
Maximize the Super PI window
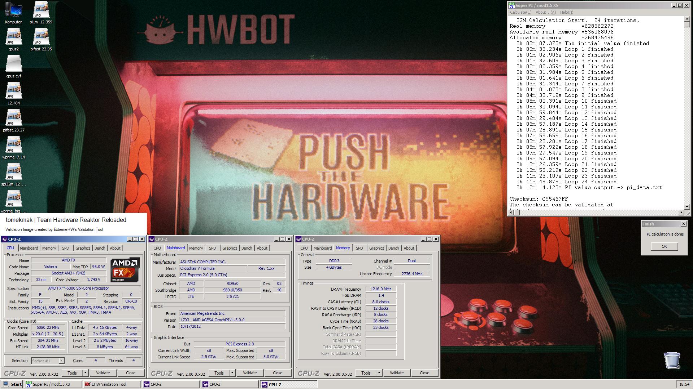pos(680,5)
